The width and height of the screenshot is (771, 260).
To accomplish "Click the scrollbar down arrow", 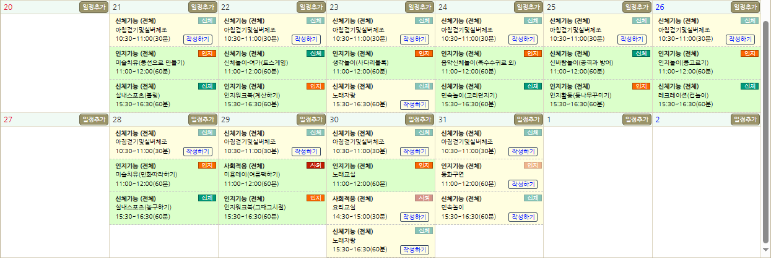I will 765,251.
